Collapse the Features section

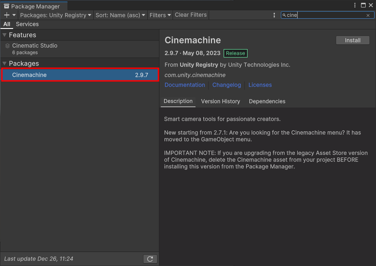click(x=4, y=35)
